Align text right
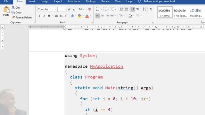Image resolution: width=205 pixels, height=115 pixels. [107, 16]
